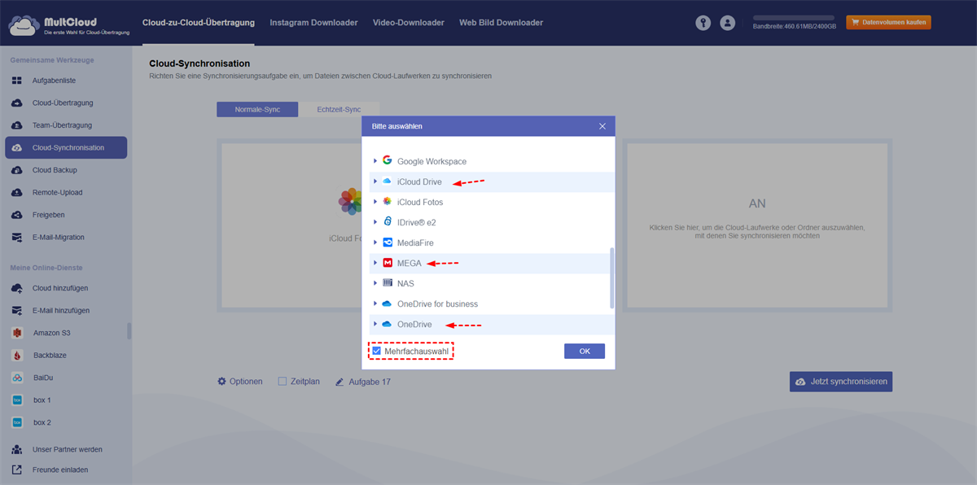The width and height of the screenshot is (977, 485).
Task: Click the Aufgabe 17 task name
Action: (x=370, y=381)
